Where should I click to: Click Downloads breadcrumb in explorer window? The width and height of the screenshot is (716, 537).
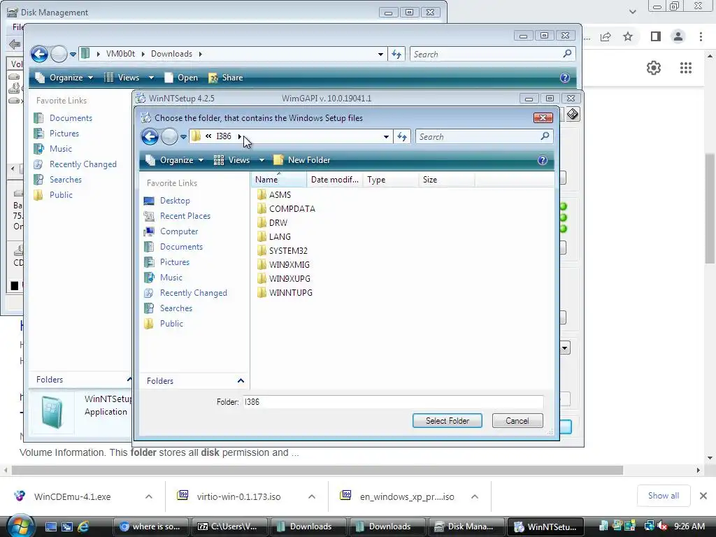pyautogui.click(x=172, y=54)
